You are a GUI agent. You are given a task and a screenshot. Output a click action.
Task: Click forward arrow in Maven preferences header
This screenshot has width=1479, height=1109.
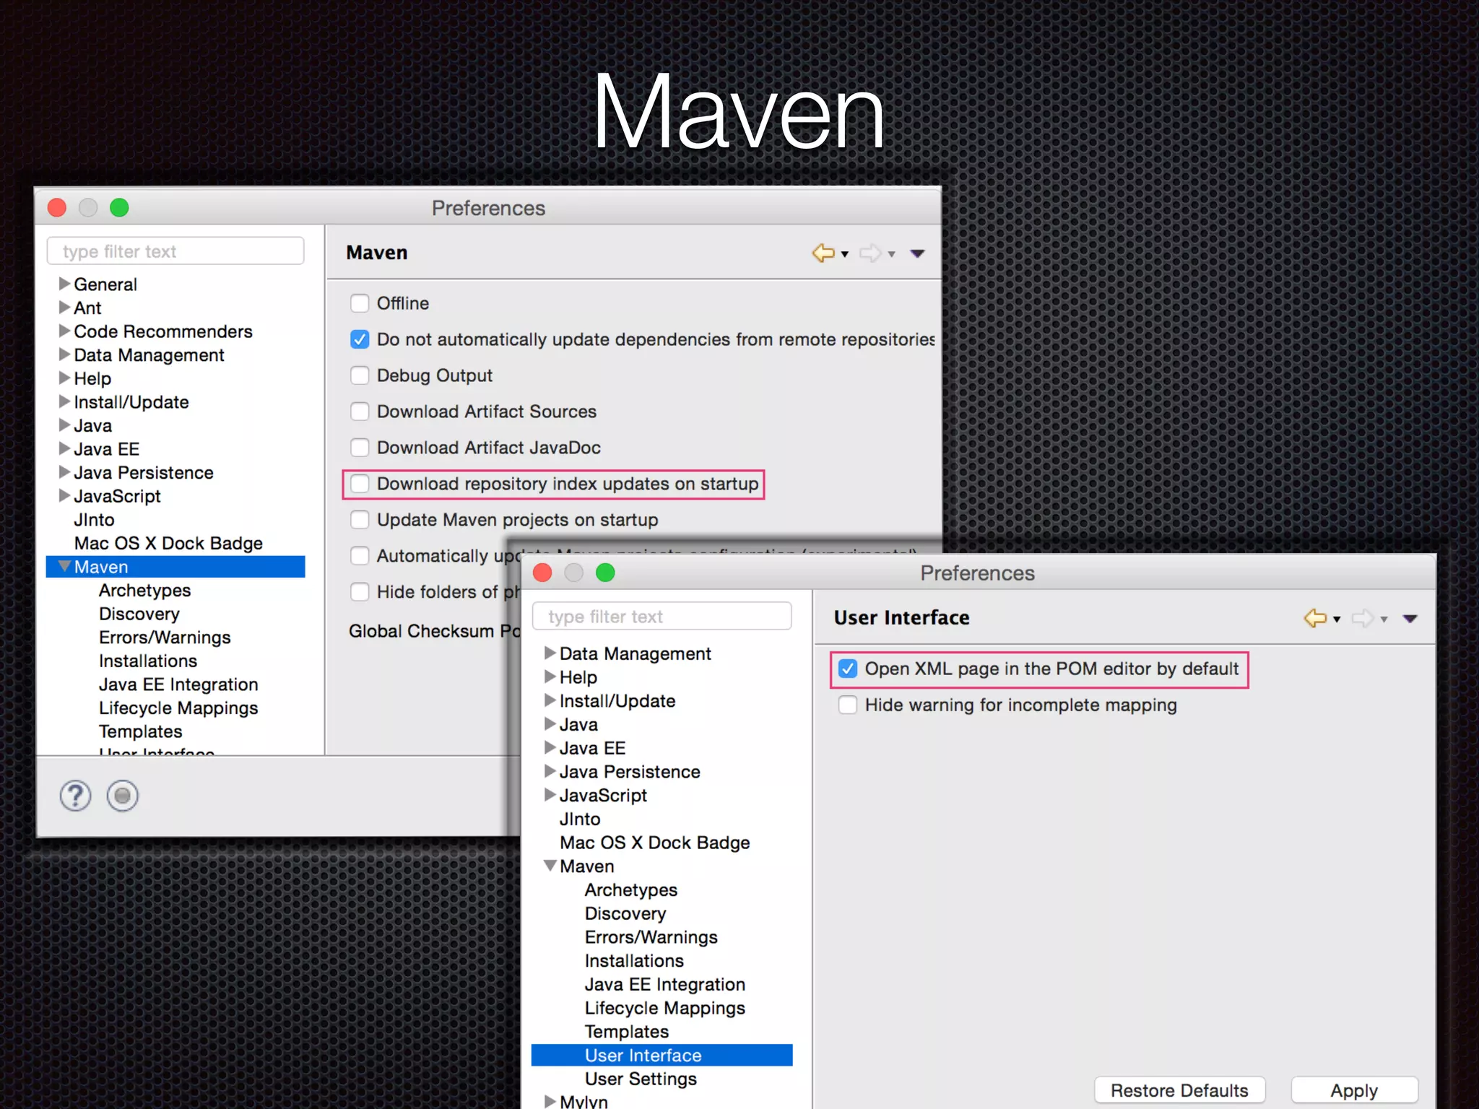(x=870, y=253)
